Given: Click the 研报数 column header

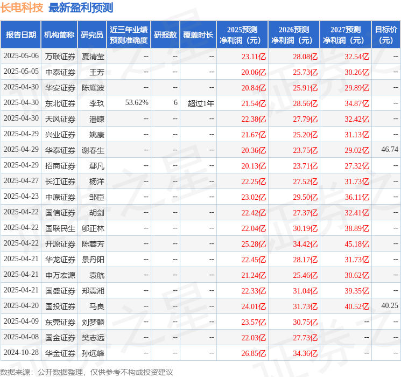Looking at the screenshot, I should coord(165,35).
